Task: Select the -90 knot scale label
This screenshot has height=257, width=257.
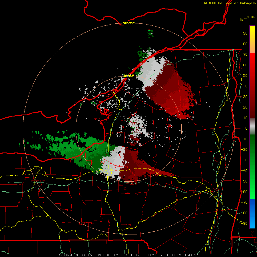Action: (244, 224)
